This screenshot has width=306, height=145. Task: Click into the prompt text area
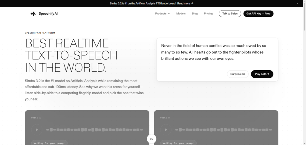click(x=217, y=52)
